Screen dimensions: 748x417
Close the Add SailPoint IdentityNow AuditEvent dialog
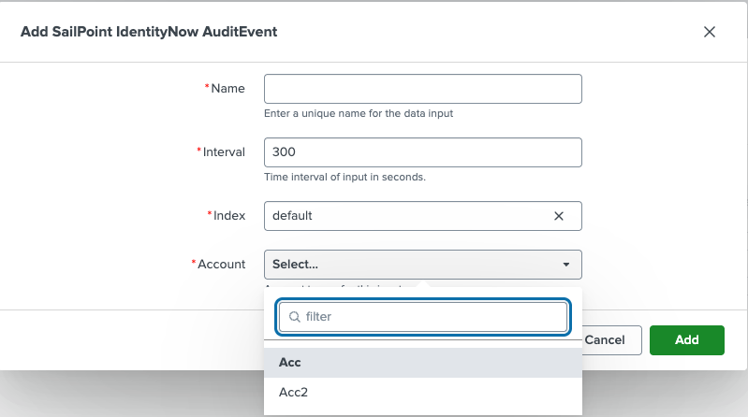pyautogui.click(x=710, y=32)
